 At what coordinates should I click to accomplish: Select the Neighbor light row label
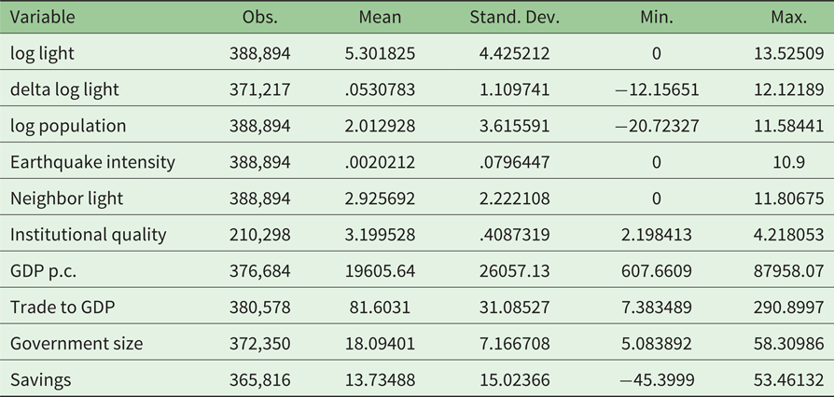[x=66, y=198]
